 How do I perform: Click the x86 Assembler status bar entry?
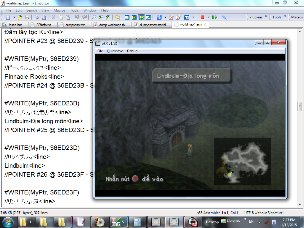tap(208, 213)
